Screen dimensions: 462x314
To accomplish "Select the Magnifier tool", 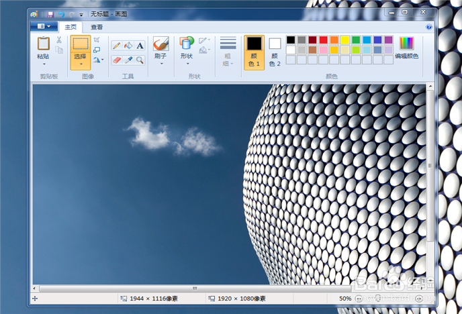I will point(140,60).
